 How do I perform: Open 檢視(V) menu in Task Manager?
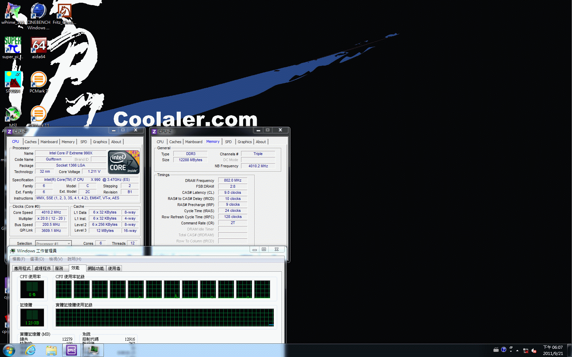point(56,259)
